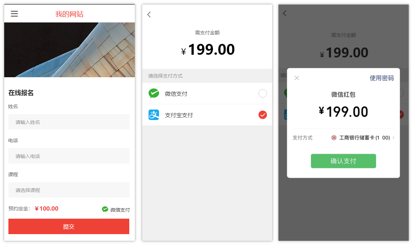Screen dimensions: 413x245
Task: Select the 微信支付 list item
Action: click(207, 93)
